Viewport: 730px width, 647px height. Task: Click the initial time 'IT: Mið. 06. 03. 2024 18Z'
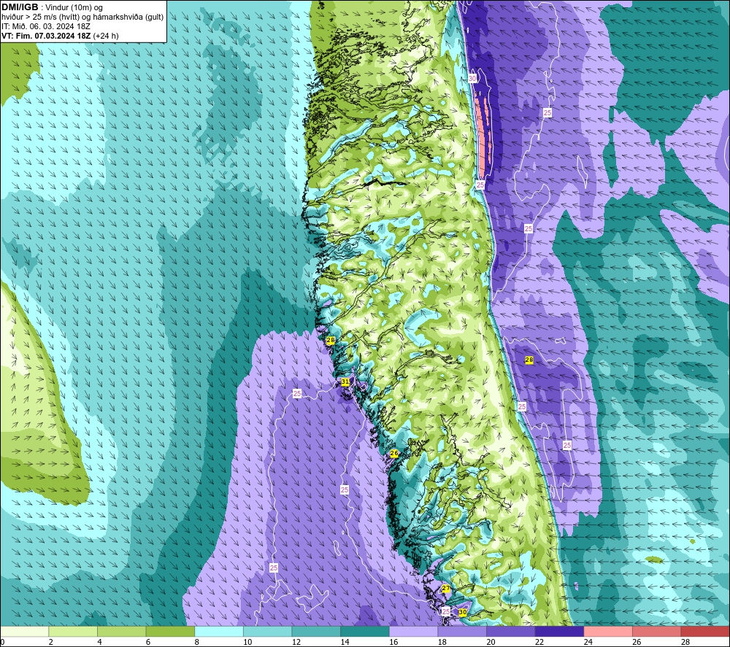pos(45,26)
